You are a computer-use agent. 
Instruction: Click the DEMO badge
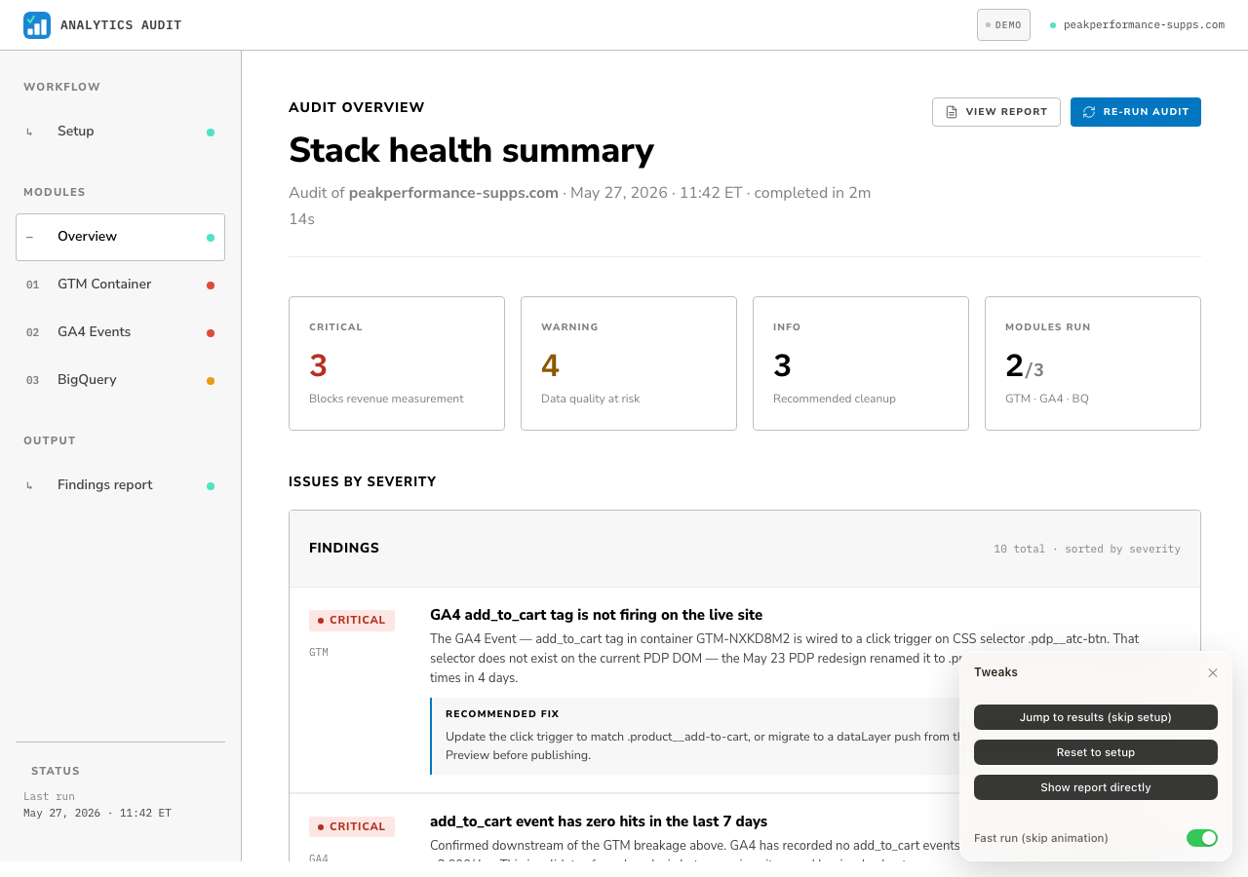(x=1003, y=25)
